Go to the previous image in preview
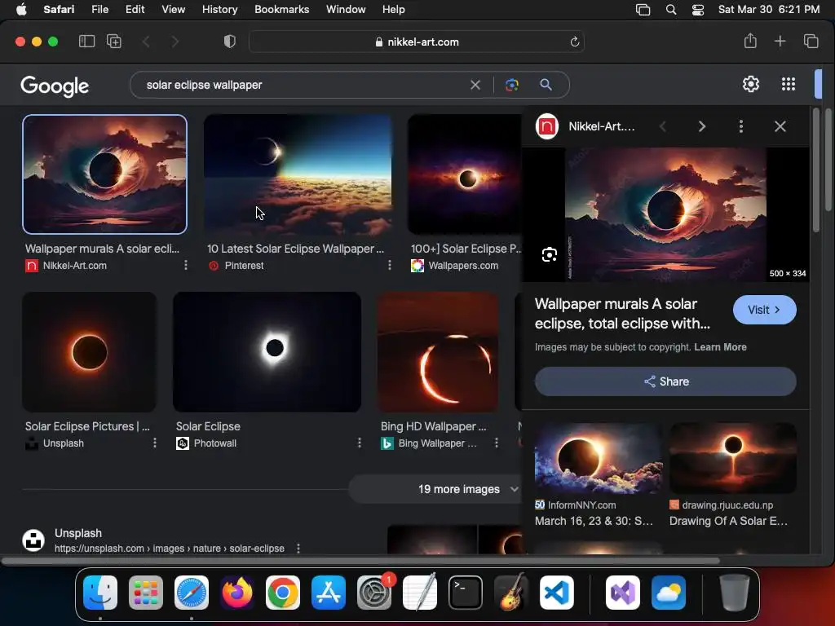 663,126
